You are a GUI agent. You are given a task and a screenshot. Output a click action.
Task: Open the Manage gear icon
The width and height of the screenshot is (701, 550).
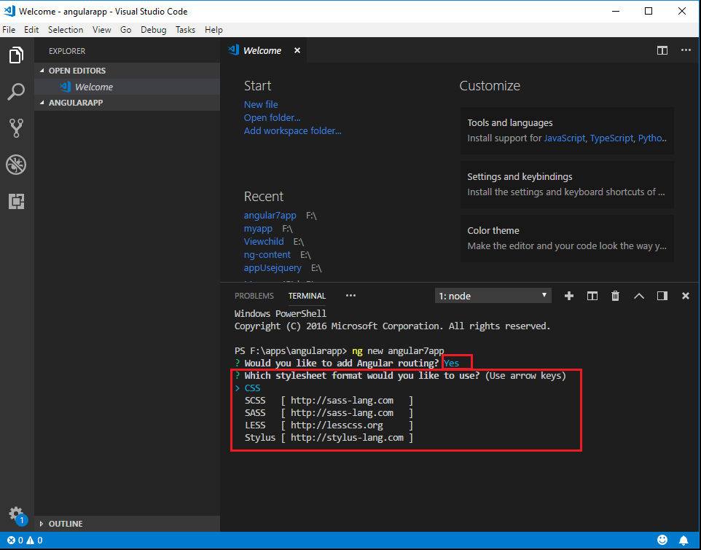17,514
